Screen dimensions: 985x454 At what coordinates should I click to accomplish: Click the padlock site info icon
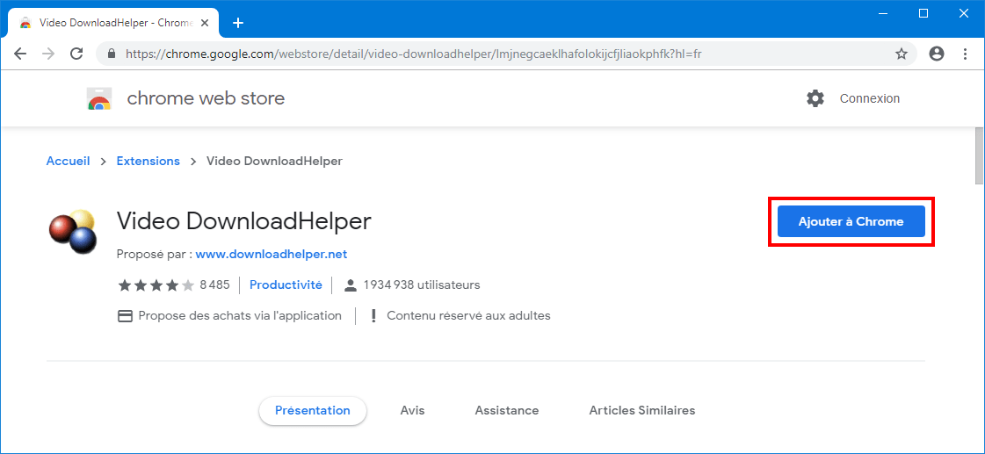[x=112, y=54]
